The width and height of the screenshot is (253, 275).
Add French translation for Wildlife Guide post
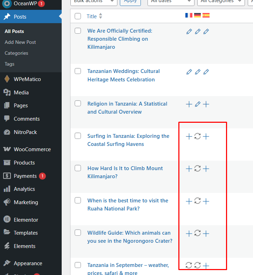coord(189,233)
